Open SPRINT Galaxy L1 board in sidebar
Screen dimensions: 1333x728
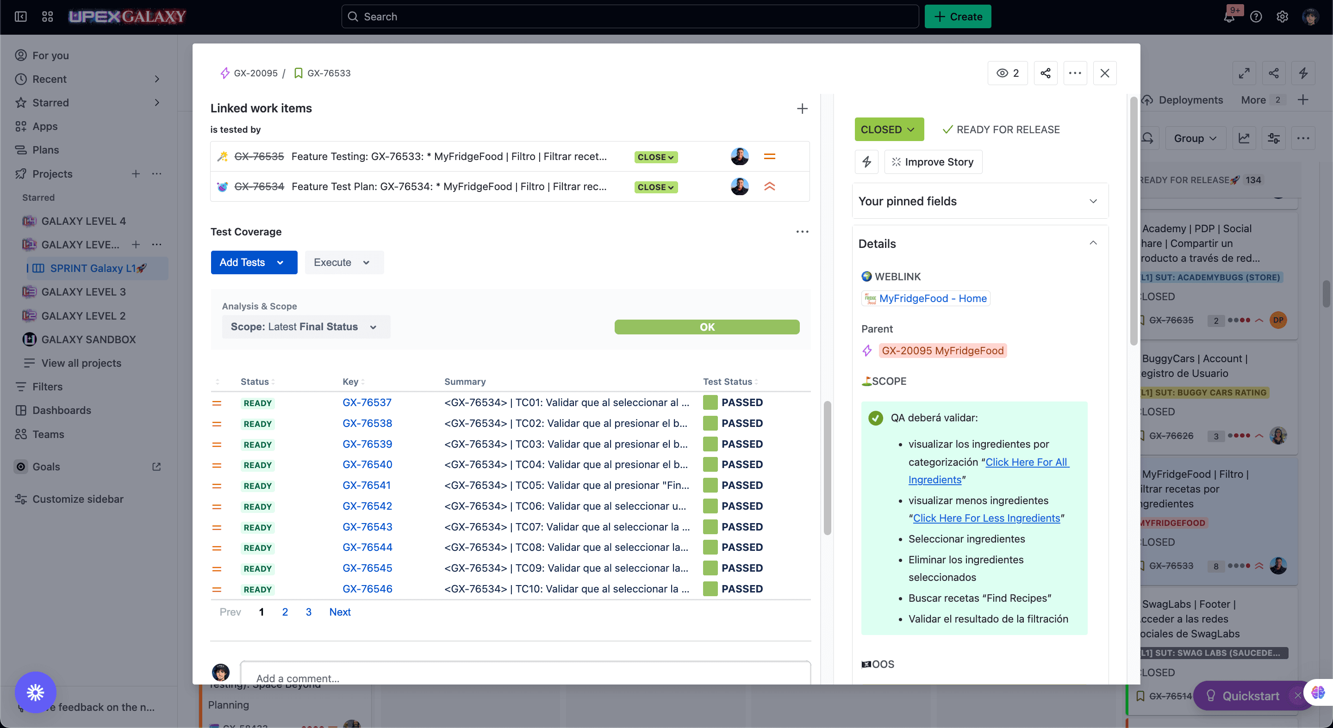[92, 268]
